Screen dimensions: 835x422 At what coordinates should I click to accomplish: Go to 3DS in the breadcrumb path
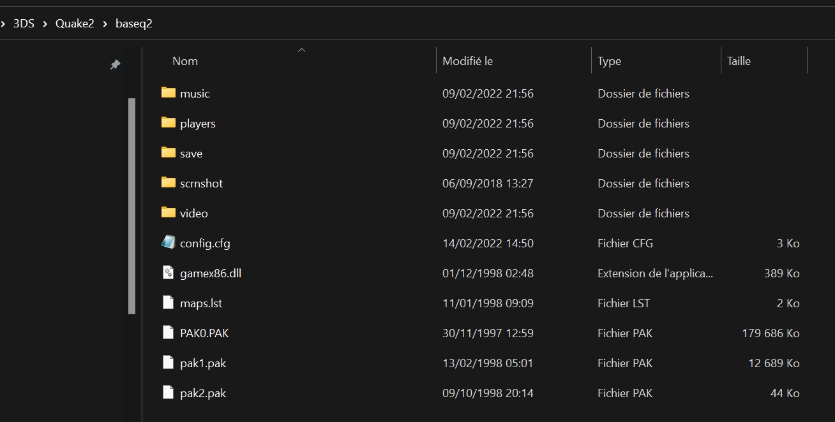pos(24,24)
